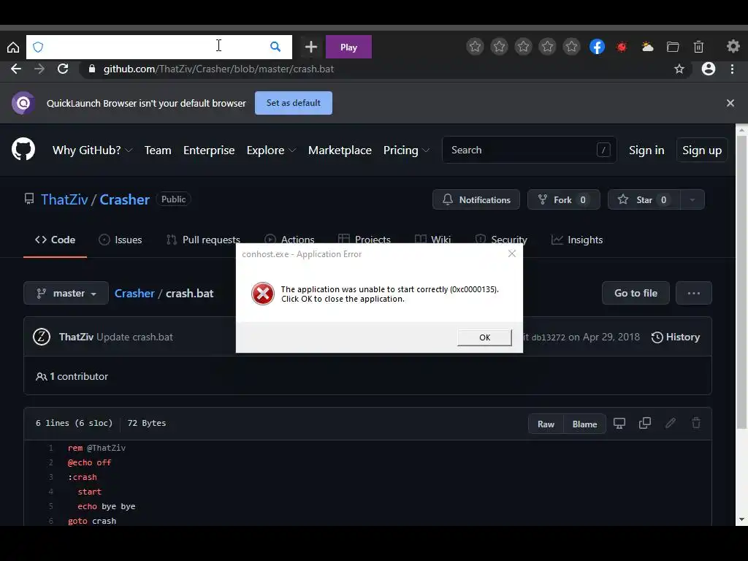
Task: Click the '1 contributor' text
Action: [x=79, y=376]
